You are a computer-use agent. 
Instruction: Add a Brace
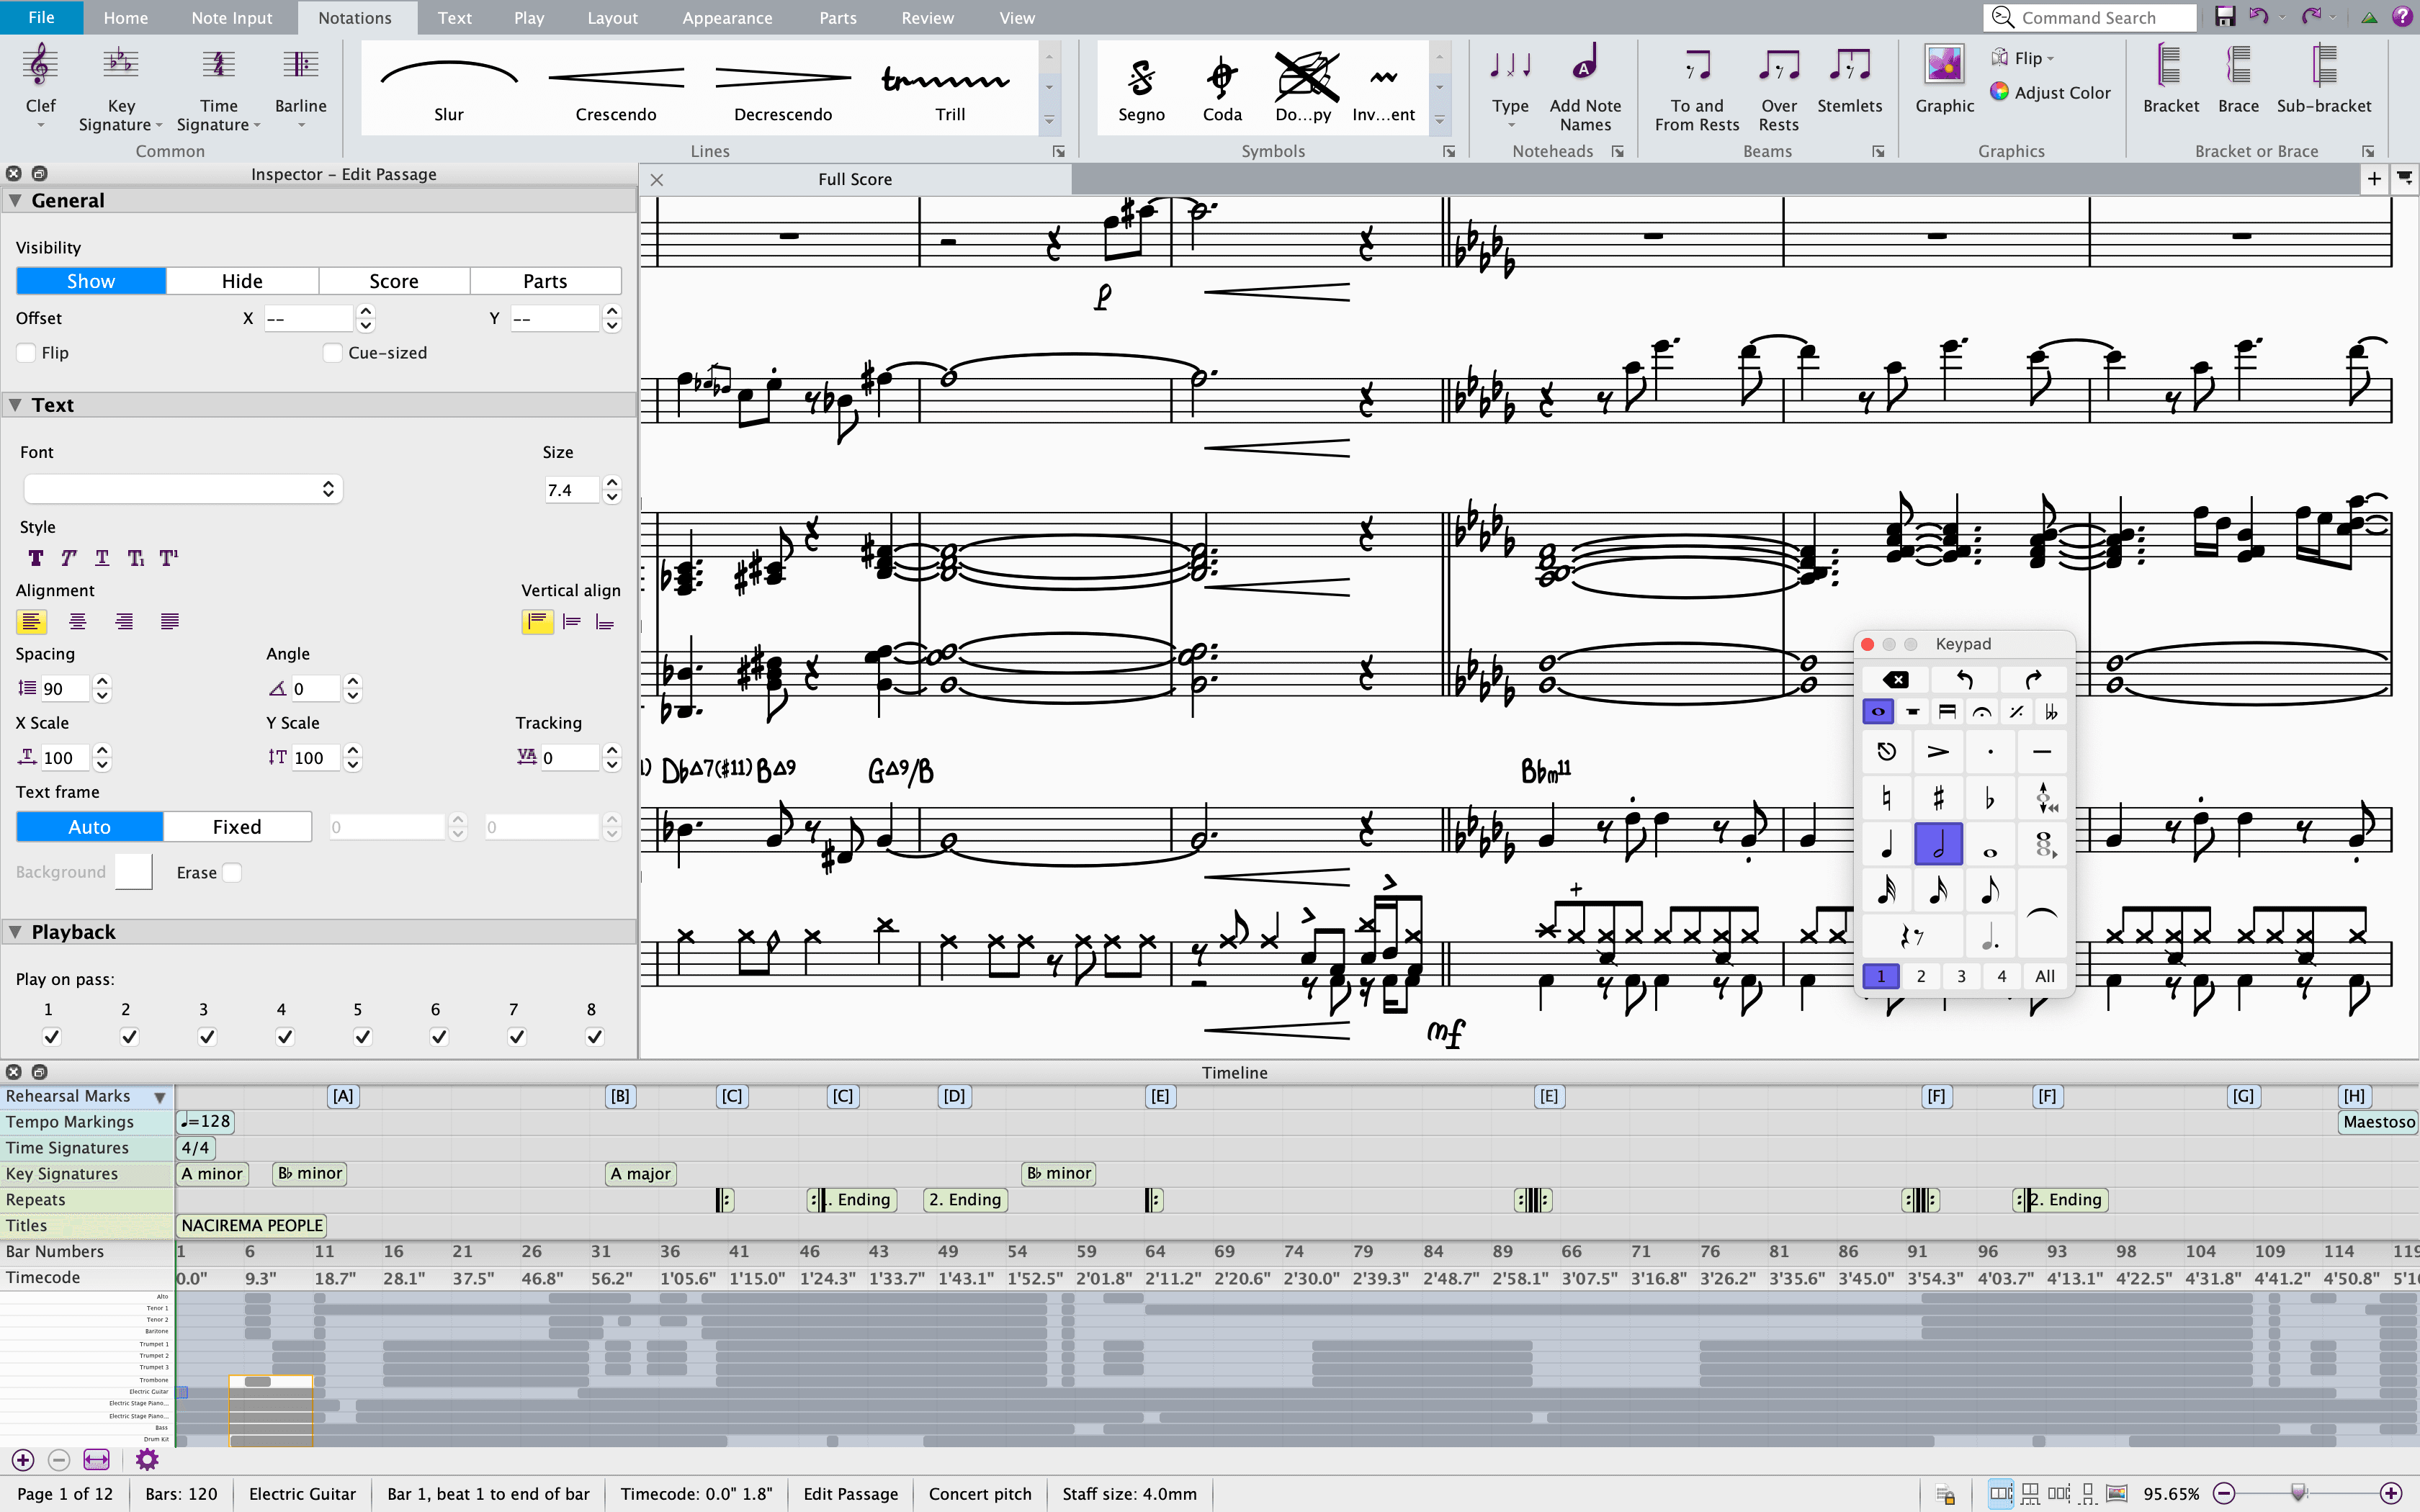pos(2238,80)
